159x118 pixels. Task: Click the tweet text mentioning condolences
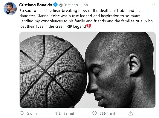pos(86,18)
